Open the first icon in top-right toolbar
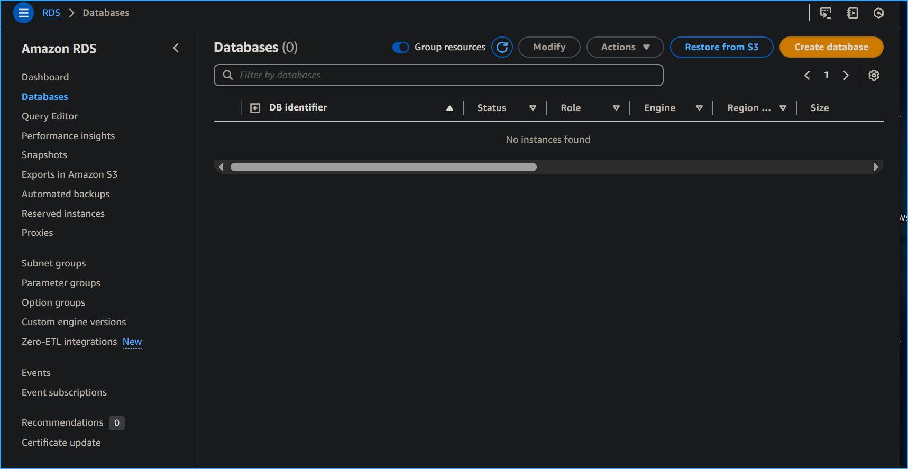Viewport: 908px width, 469px height. (826, 13)
